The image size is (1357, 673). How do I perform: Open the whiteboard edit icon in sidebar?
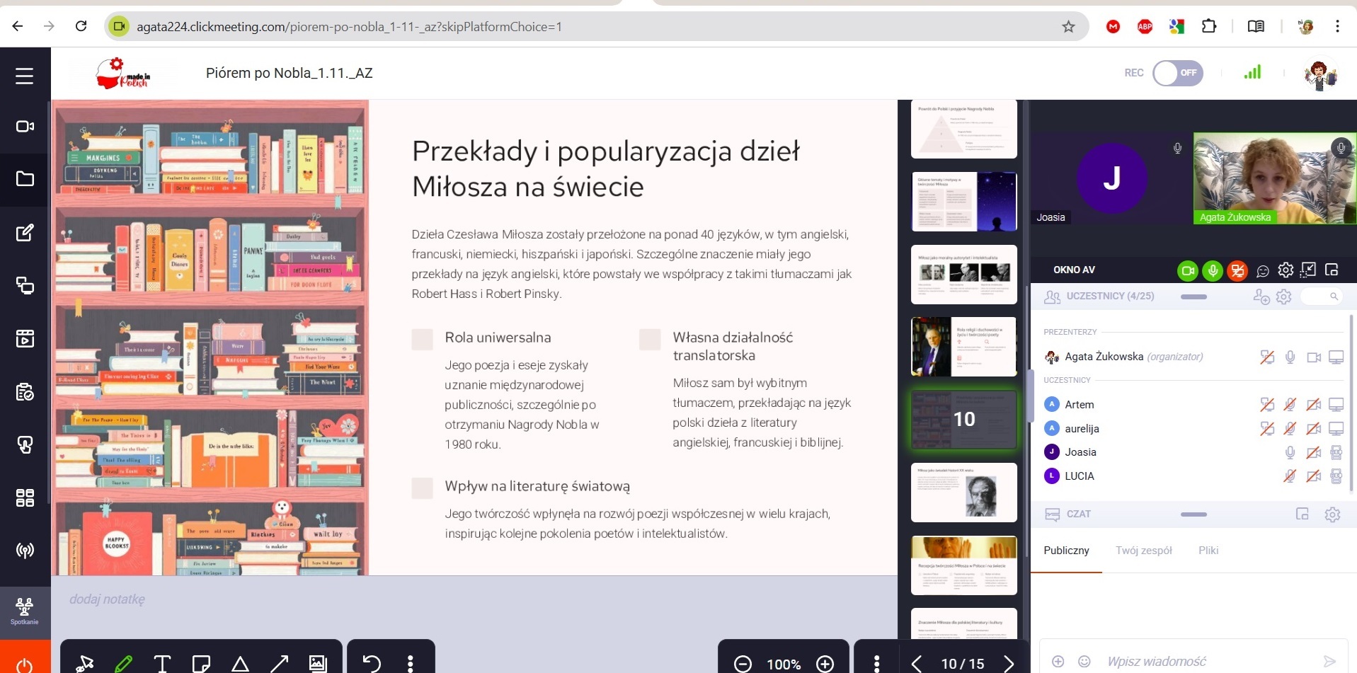(x=25, y=232)
